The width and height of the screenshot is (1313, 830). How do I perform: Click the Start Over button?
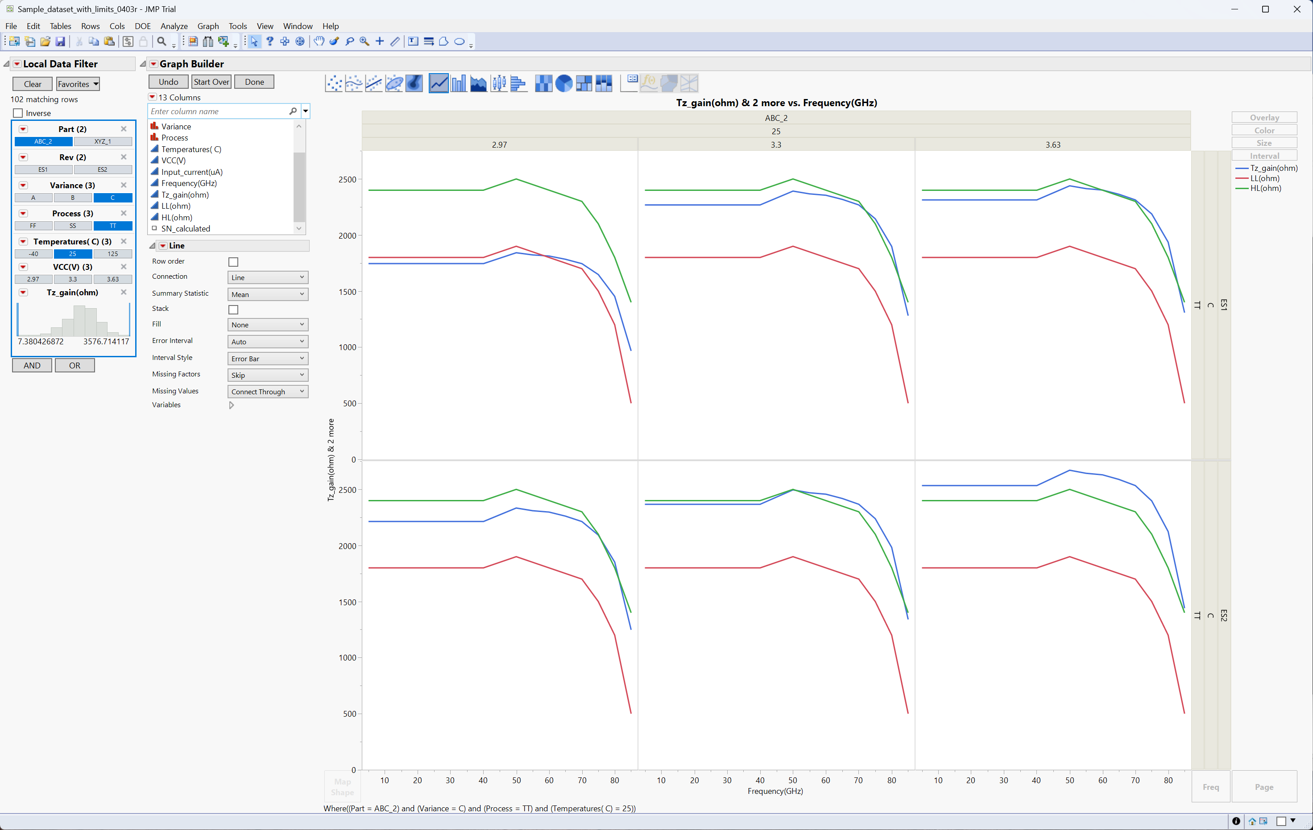tap(211, 82)
